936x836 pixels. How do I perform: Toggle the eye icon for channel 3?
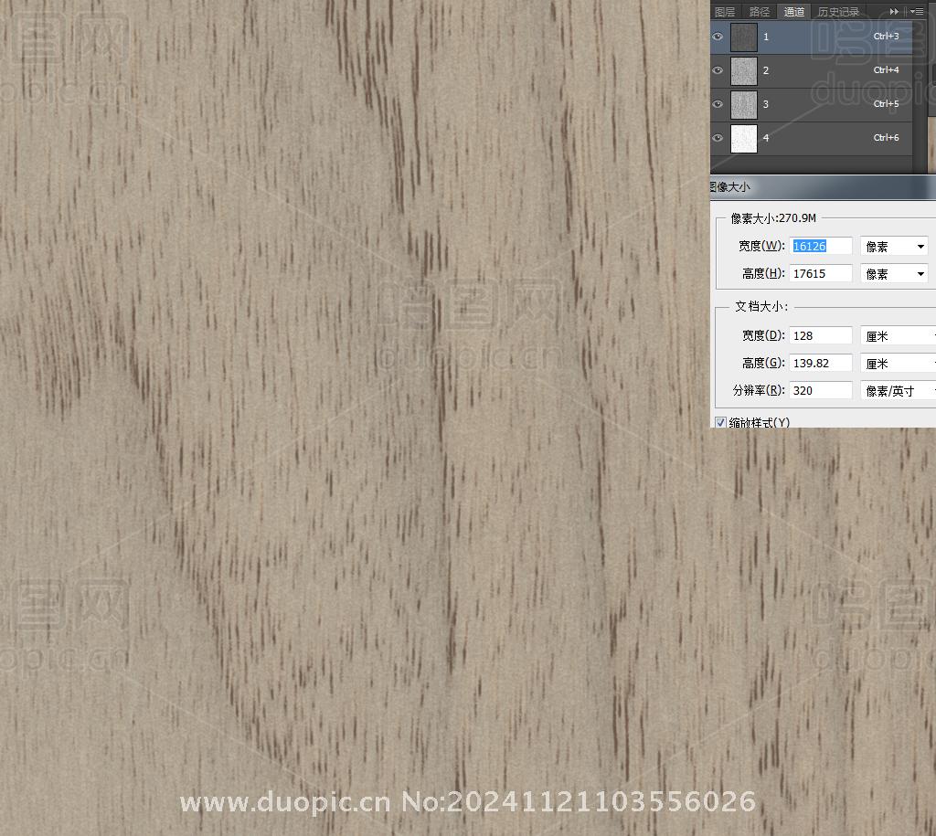718,104
